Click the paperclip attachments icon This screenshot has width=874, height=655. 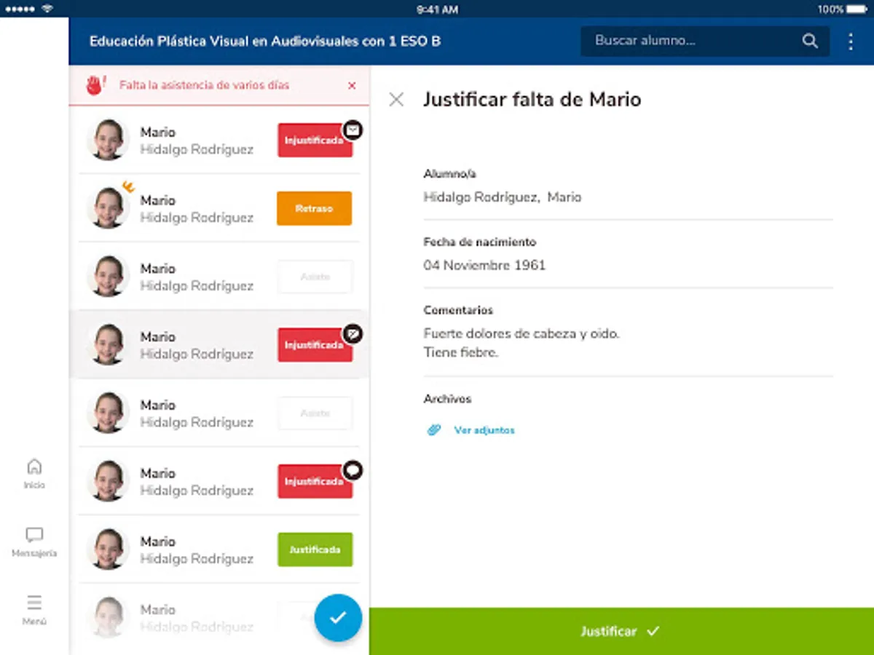tap(434, 430)
